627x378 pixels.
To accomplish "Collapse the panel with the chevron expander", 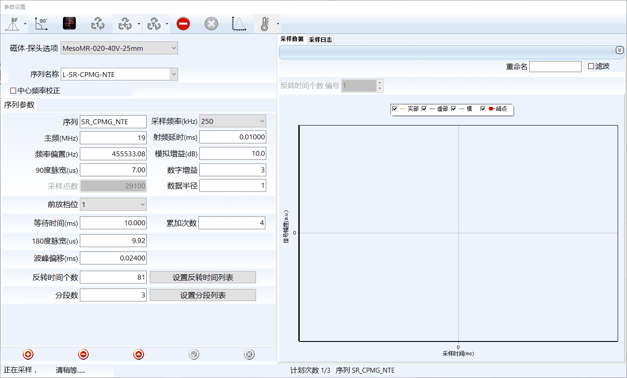I will [619, 50].
